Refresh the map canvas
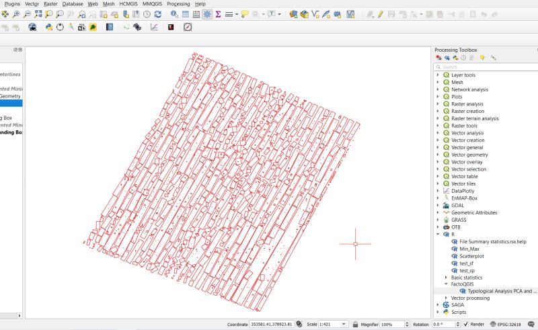Screen dimensions: 538x330 click(158, 14)
